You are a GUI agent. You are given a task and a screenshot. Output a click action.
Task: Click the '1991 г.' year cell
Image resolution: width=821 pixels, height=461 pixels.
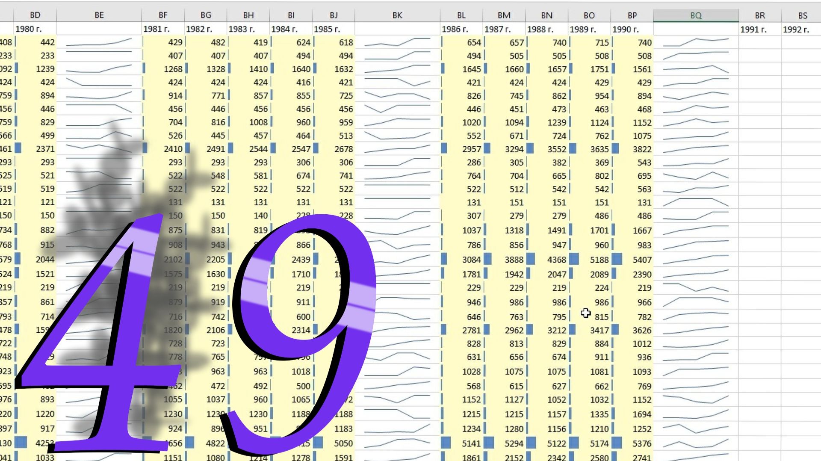760,30
